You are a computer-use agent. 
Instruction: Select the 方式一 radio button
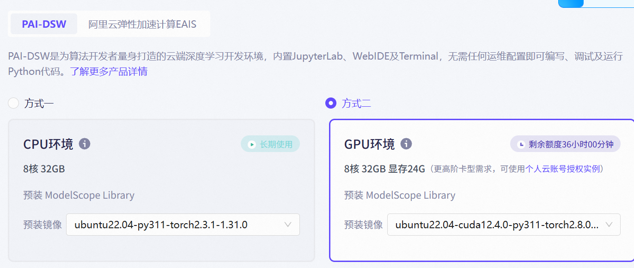click(13, 103)
